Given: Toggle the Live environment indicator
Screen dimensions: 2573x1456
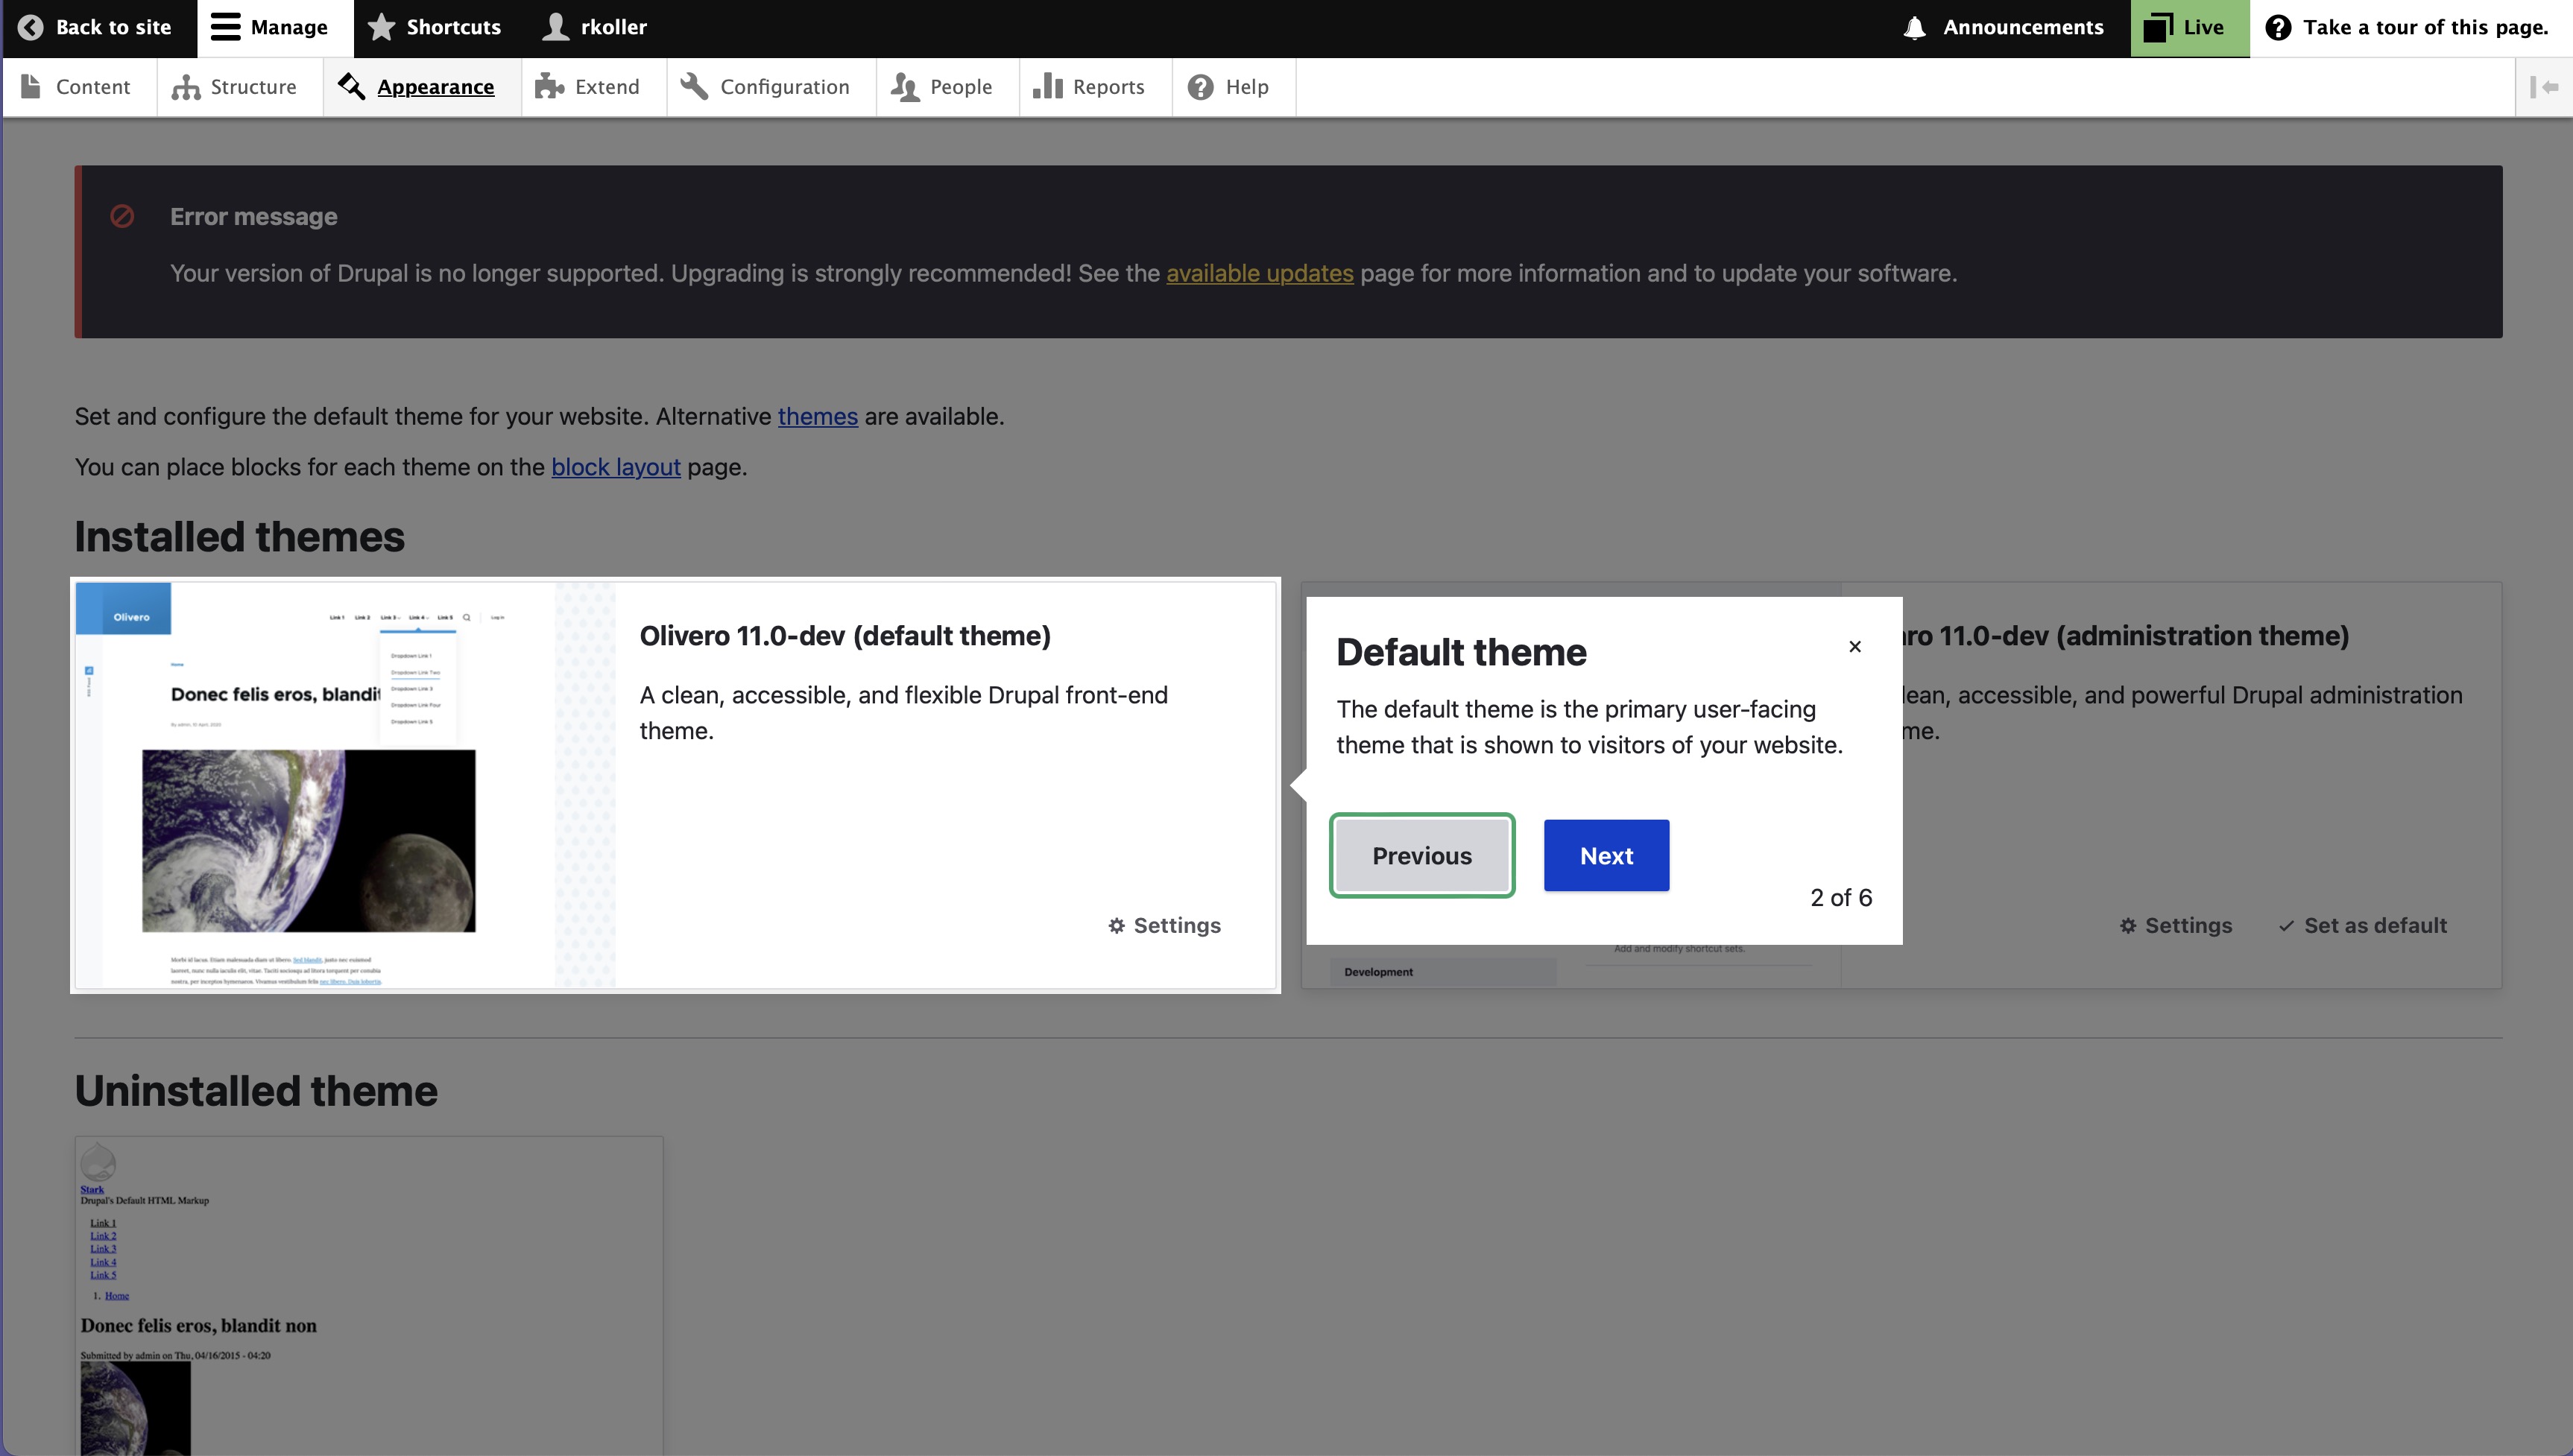Looking at the screenshot, I should [x=2188, y=28].
